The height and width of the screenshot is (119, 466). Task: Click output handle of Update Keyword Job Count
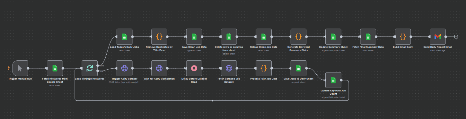tap(341, 80)
